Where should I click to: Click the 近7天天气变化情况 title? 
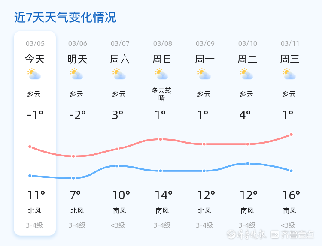click(65, 18)
